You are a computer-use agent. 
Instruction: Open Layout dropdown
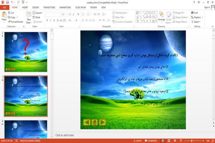(x=38, y=13)
